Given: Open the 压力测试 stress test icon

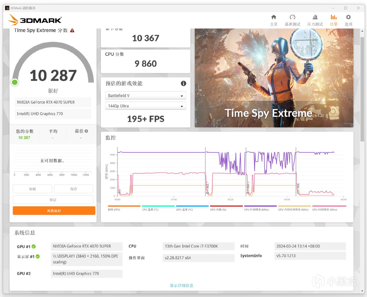Looking at the screenshot, I should tap(315, 17).
